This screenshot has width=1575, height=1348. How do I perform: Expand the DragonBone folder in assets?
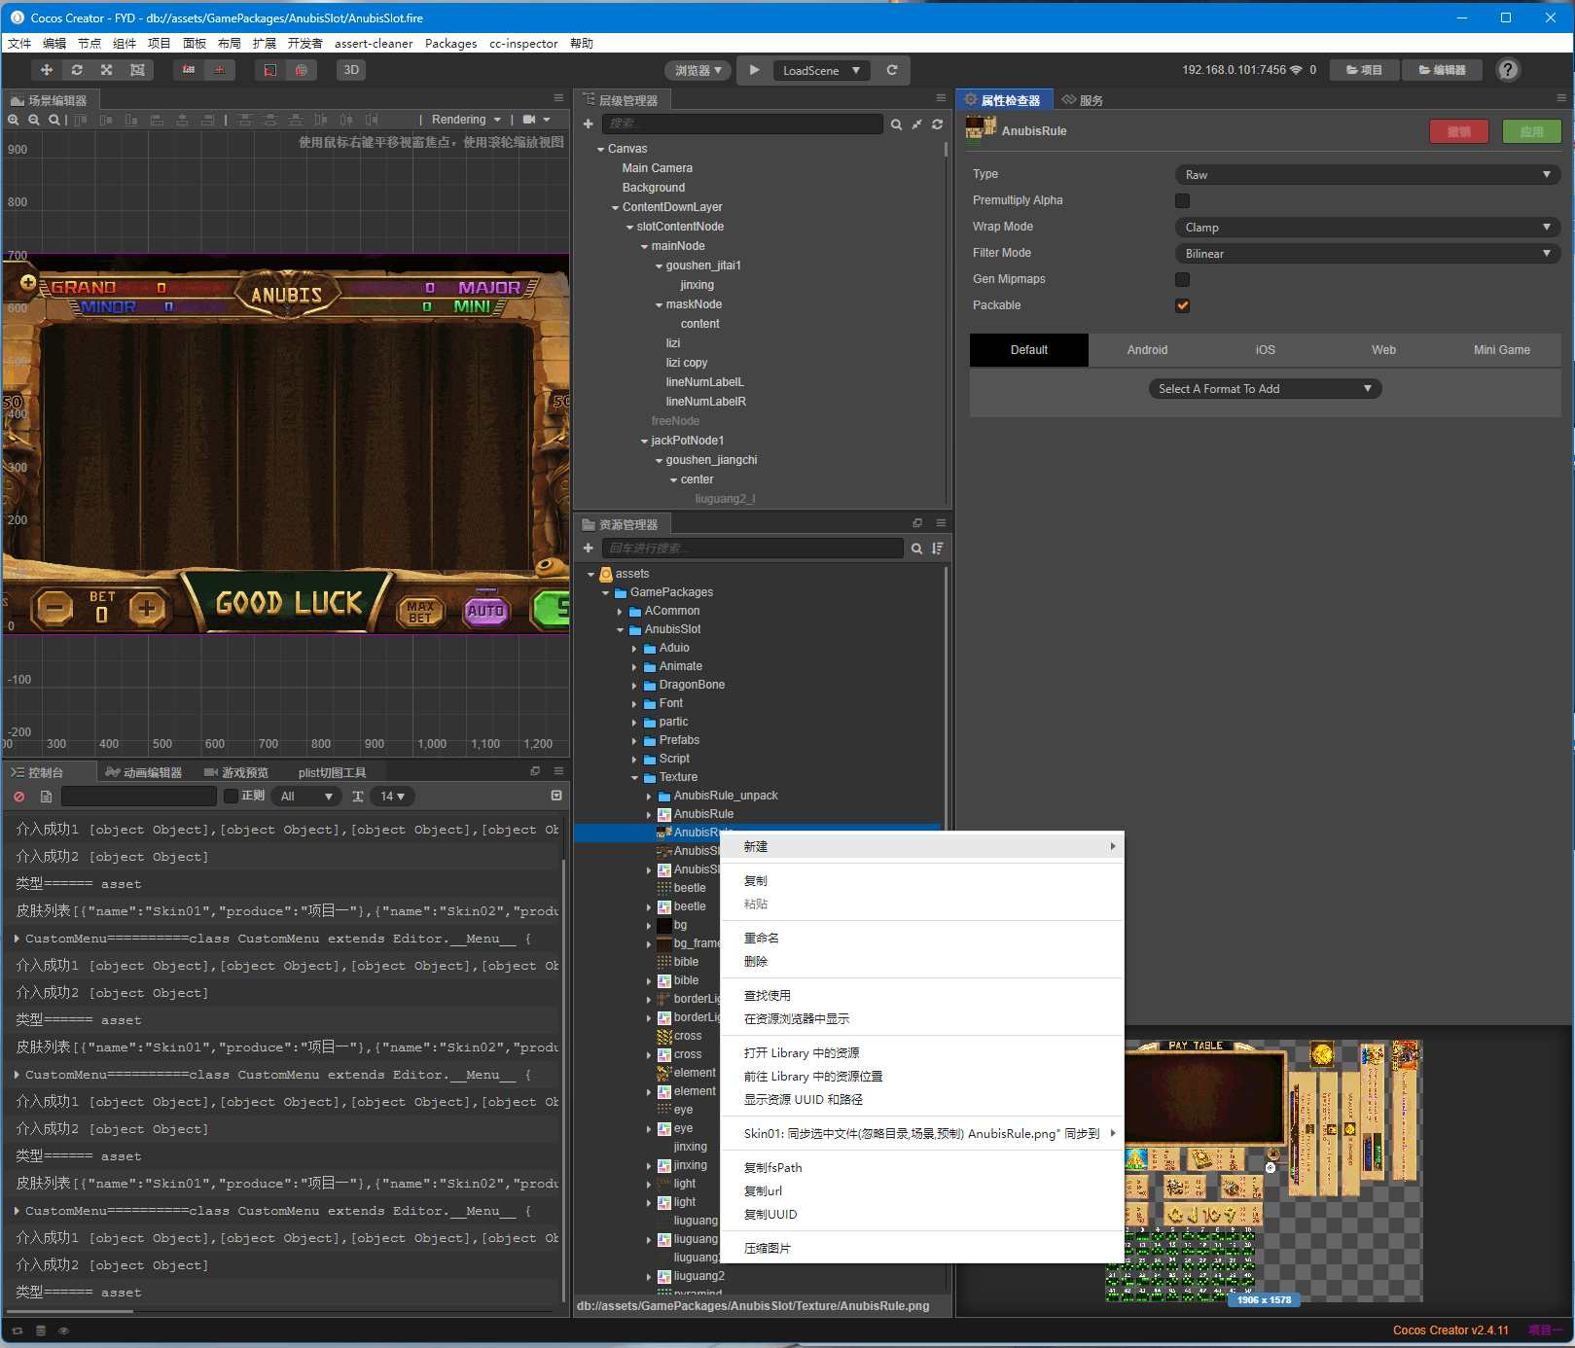(x=634, y=685)
